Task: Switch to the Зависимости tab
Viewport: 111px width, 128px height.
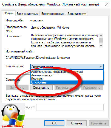Action: [77, 14]
